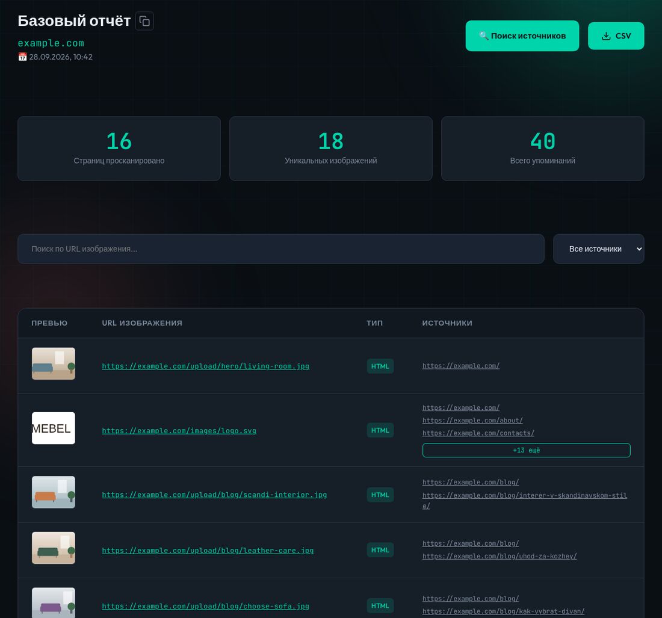Image resolution: width=662 pixels, height=618 pixels.
Task: Open example.com/ source in logo.svg row
Action: tap(461, 408)
